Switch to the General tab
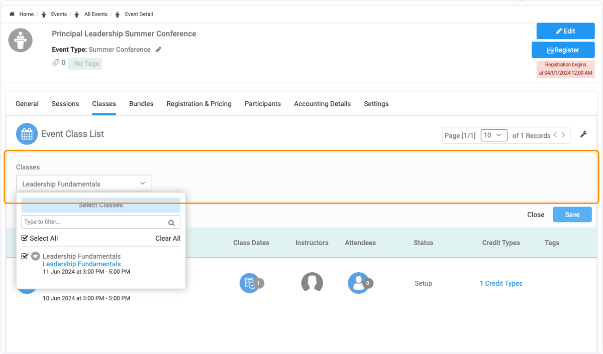 tap(27, 104)
